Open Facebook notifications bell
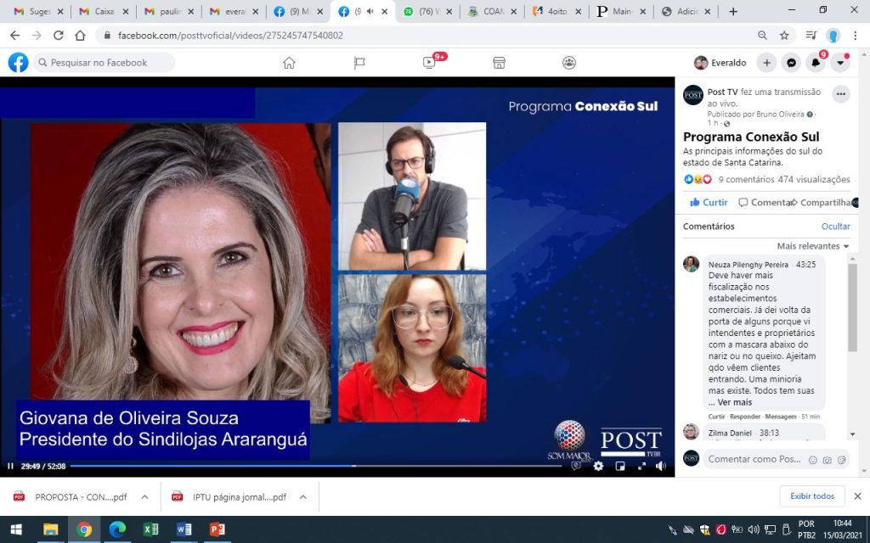 click(816, 63)
